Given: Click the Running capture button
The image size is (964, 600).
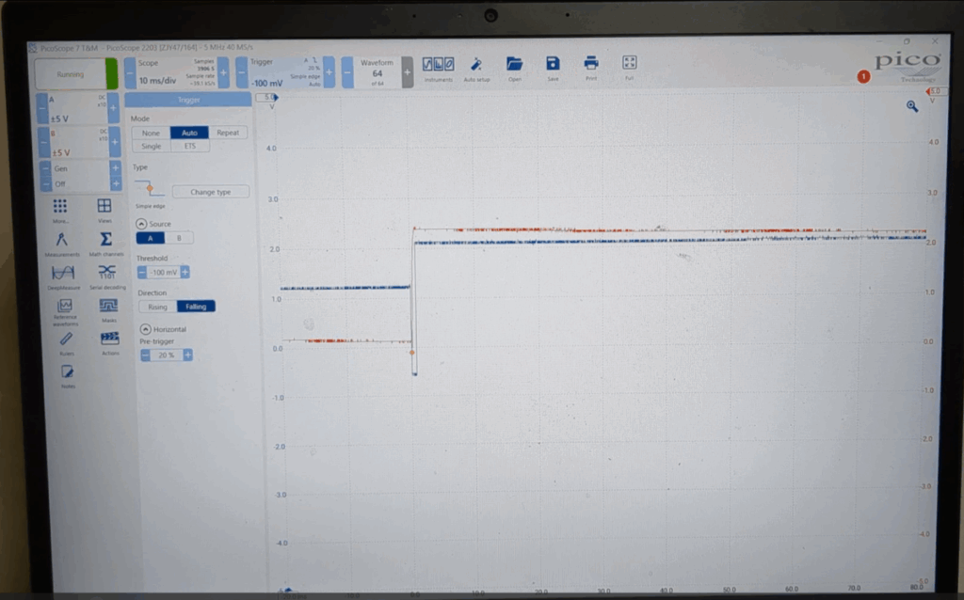Looking at the screenshot, I should point(71,74).
